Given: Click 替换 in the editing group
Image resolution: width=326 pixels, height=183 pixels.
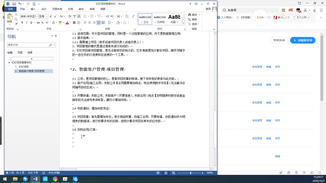Looking at the screenshot, I should coord(192,19).
